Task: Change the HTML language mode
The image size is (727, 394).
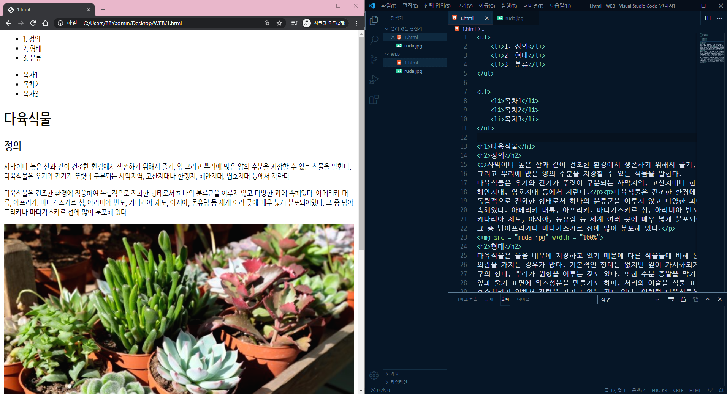Action: (695, 390)
